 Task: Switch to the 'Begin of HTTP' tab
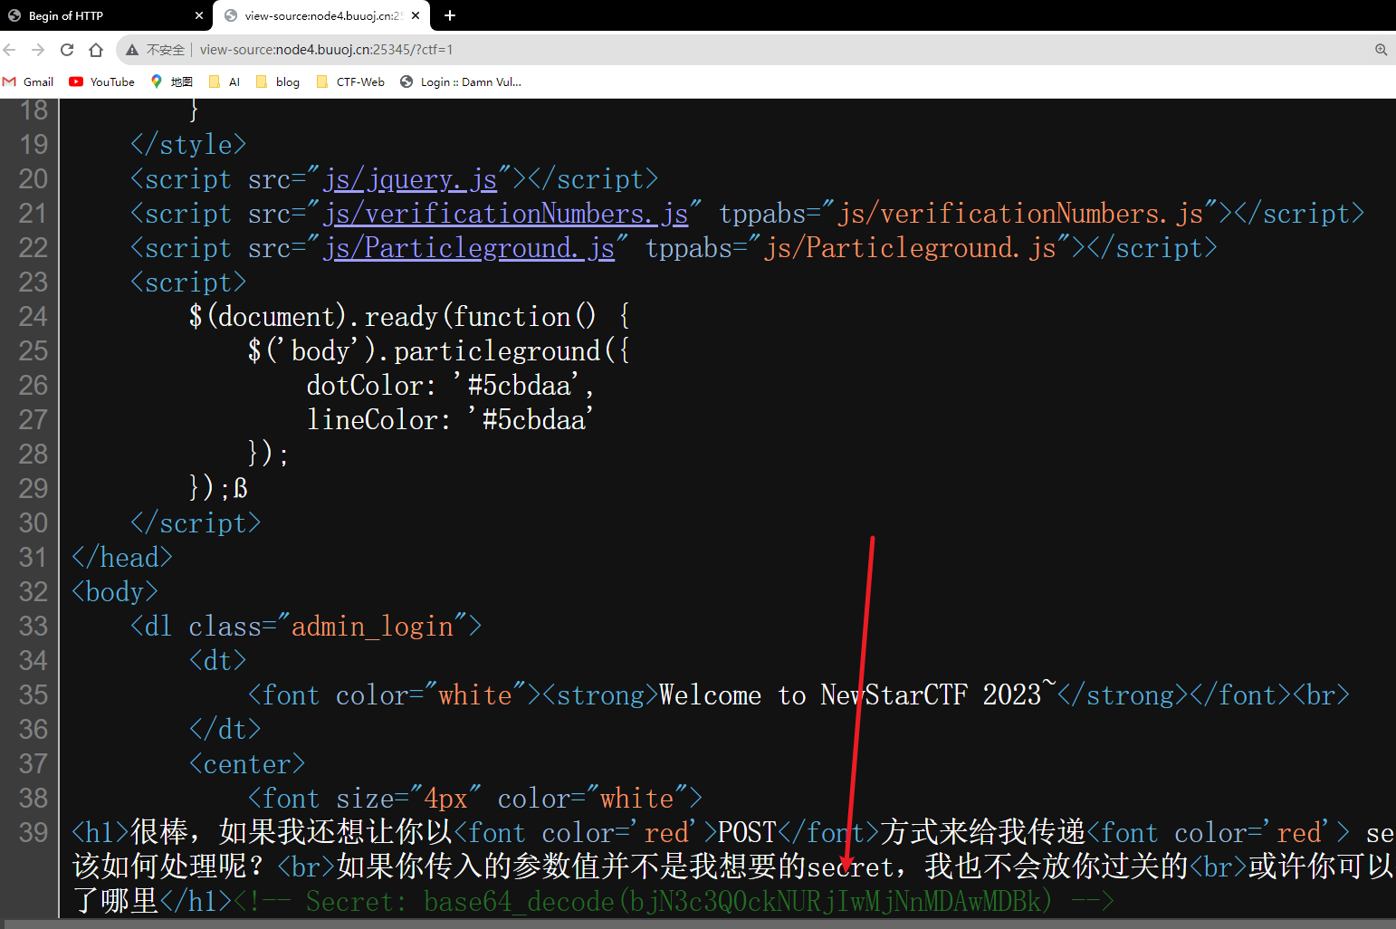(x=106, y=15)
